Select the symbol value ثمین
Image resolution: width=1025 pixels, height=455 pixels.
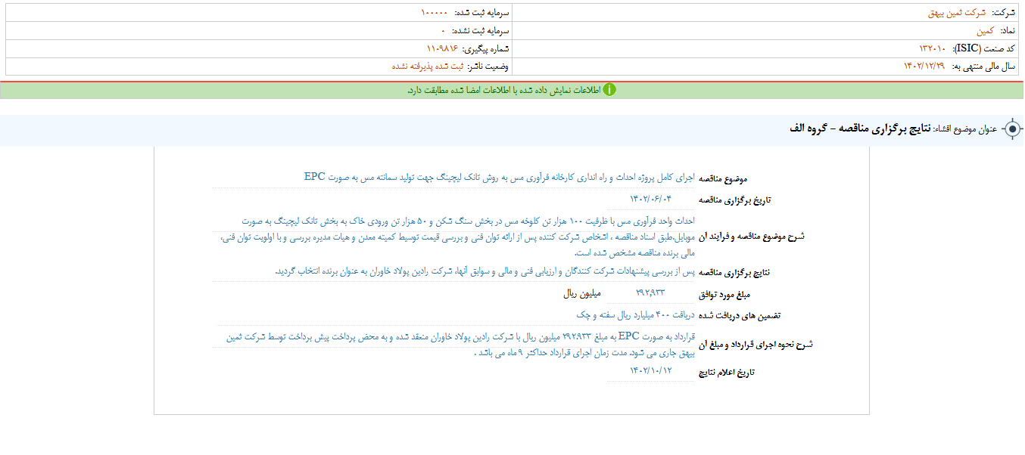984,31
